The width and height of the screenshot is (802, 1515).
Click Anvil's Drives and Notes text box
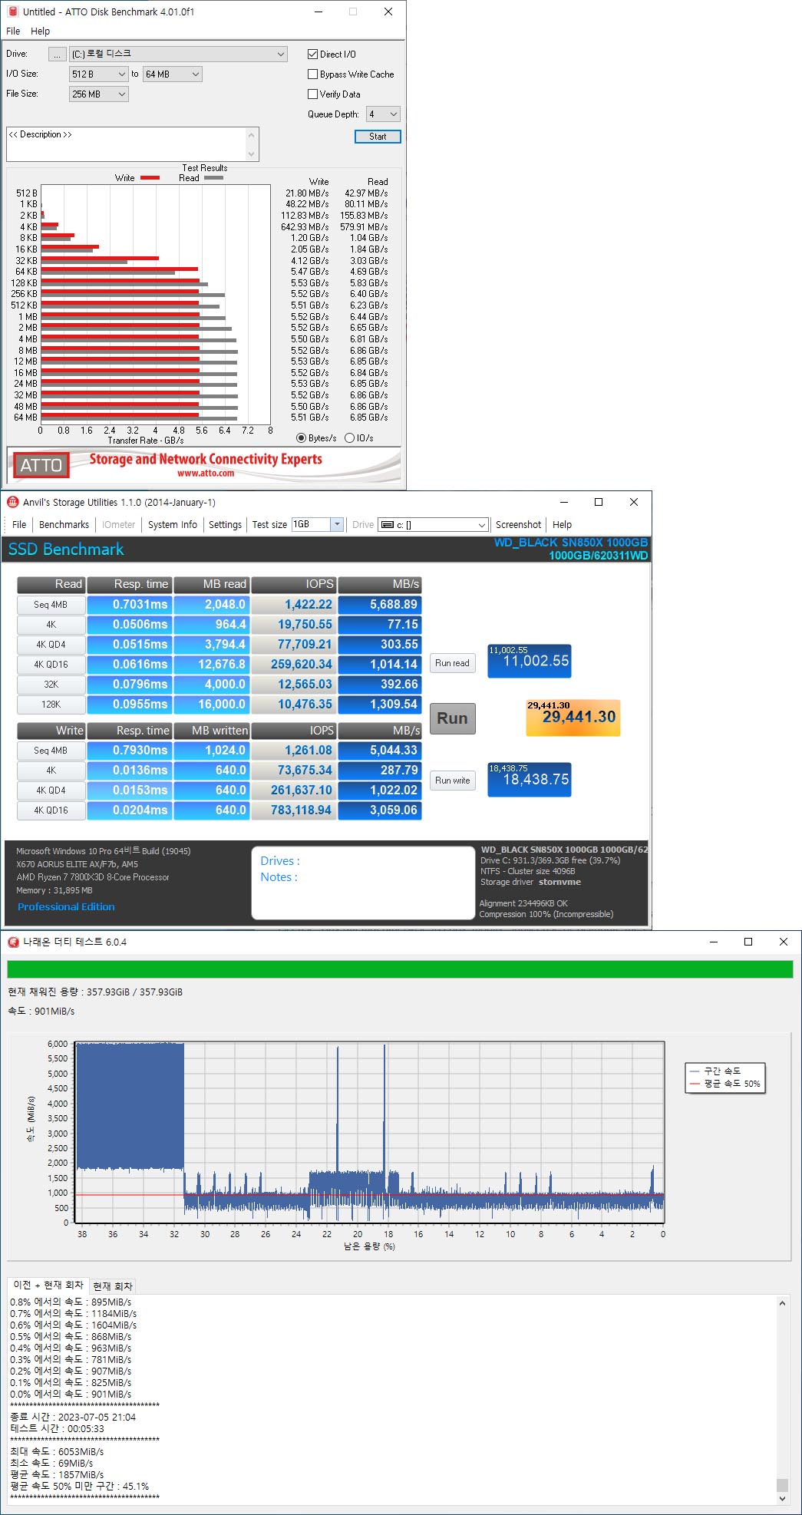(363, 883)
